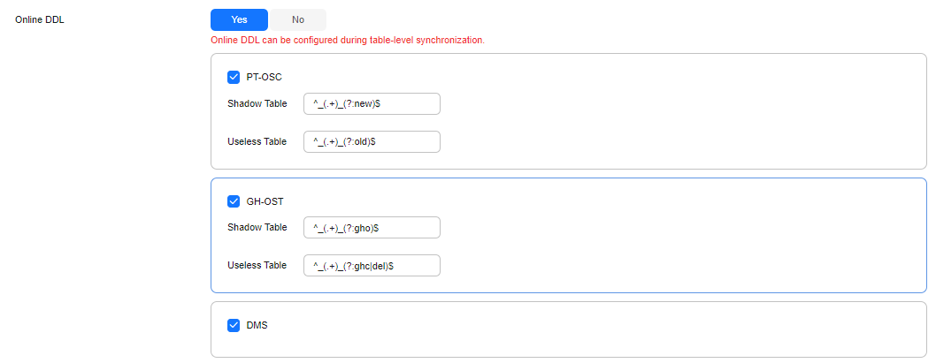Click the DMS label text
Image resolution: width=936 pixels, height=363 pixels.
click(257, 325)
